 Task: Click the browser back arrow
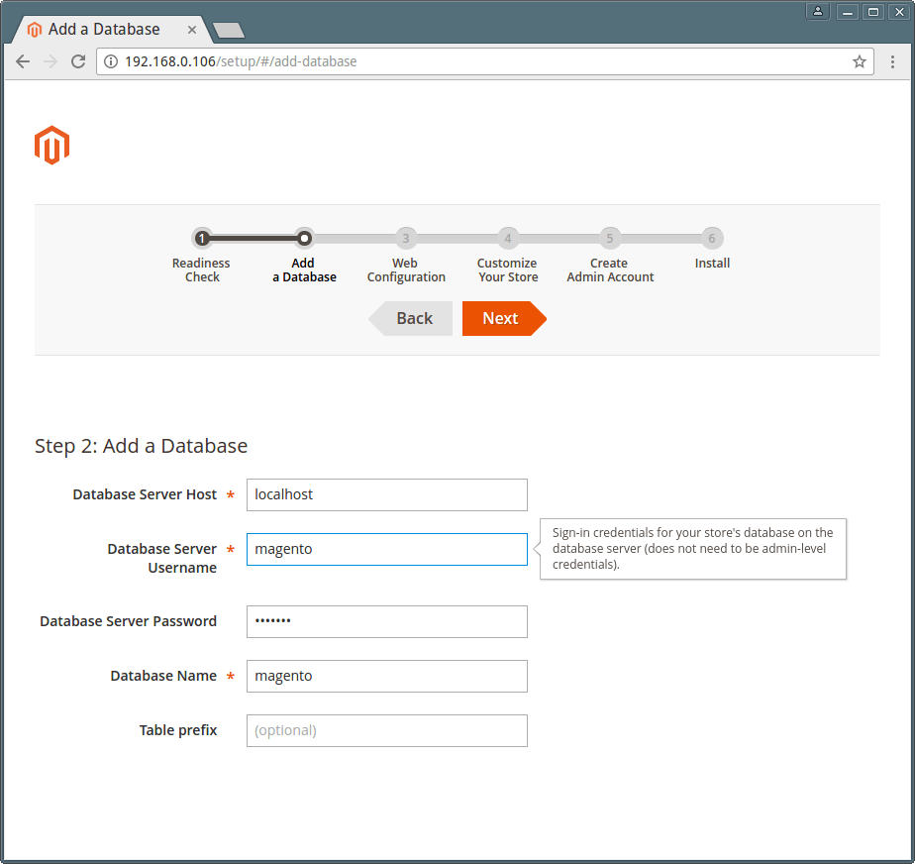click(x=23, y=61)
